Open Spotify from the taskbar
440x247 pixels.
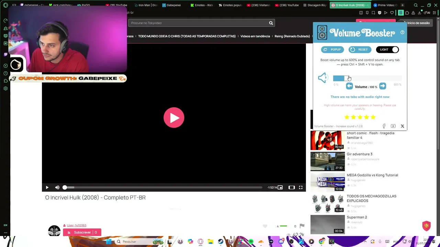[x=251, y=242]
